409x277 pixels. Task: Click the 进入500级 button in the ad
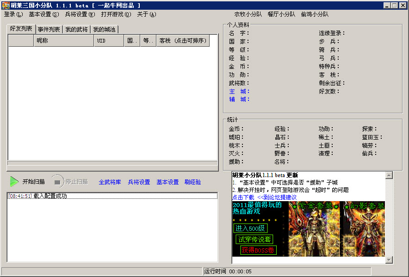(250, 228)
